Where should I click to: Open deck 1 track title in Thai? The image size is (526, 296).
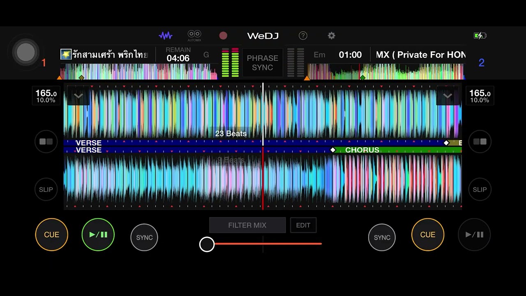pos(110,55)
